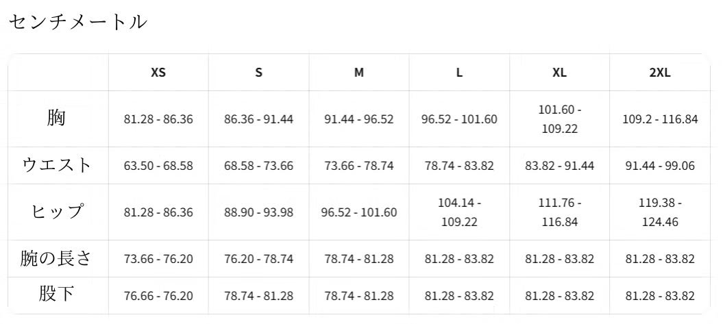723x324 pixels.
Task: Select the ウエスト row label
Action: [x=58, y=165]
